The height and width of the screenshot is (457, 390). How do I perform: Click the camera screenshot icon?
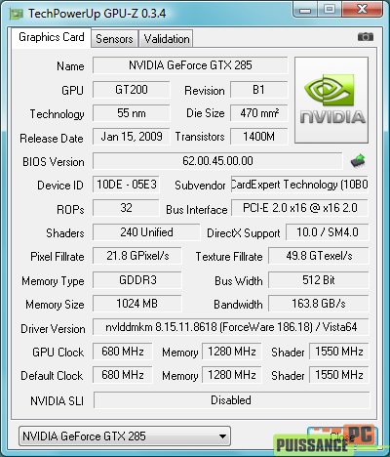(x=366, y=37)
